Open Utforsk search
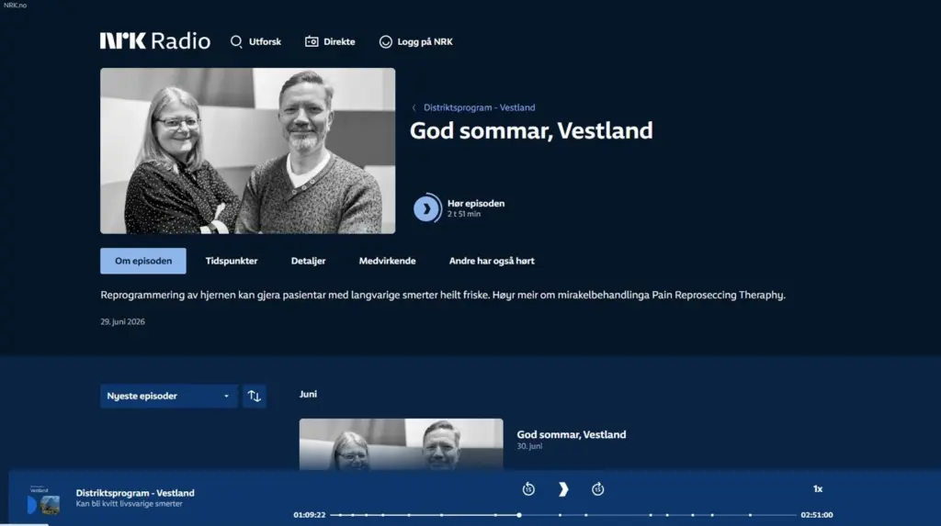 pyautogui.click(x=255, y=41)
